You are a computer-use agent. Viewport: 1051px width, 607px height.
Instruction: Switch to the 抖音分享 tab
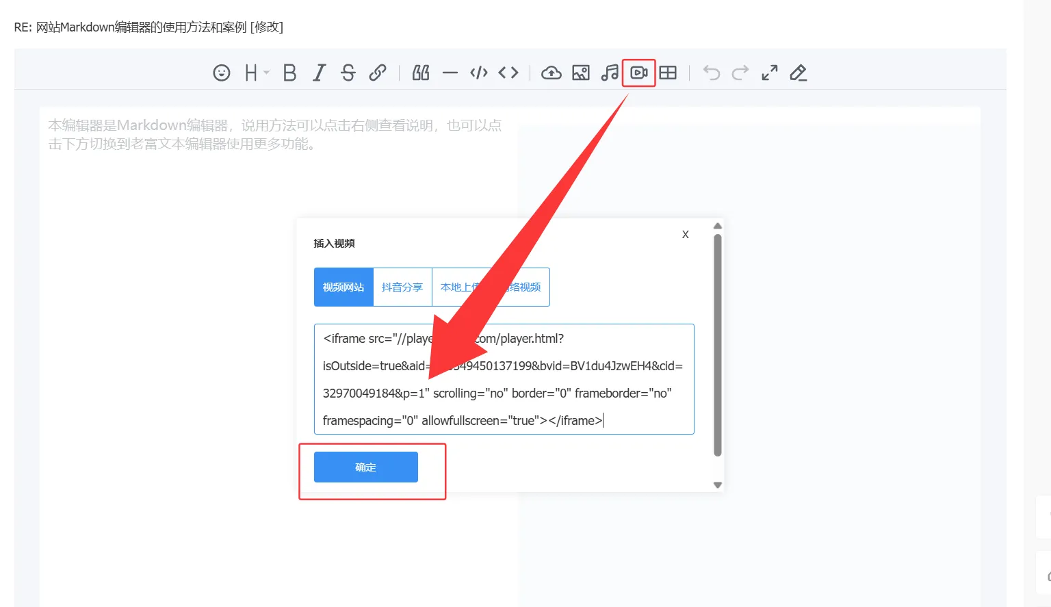pyautogui.click(x=402, y=287)
